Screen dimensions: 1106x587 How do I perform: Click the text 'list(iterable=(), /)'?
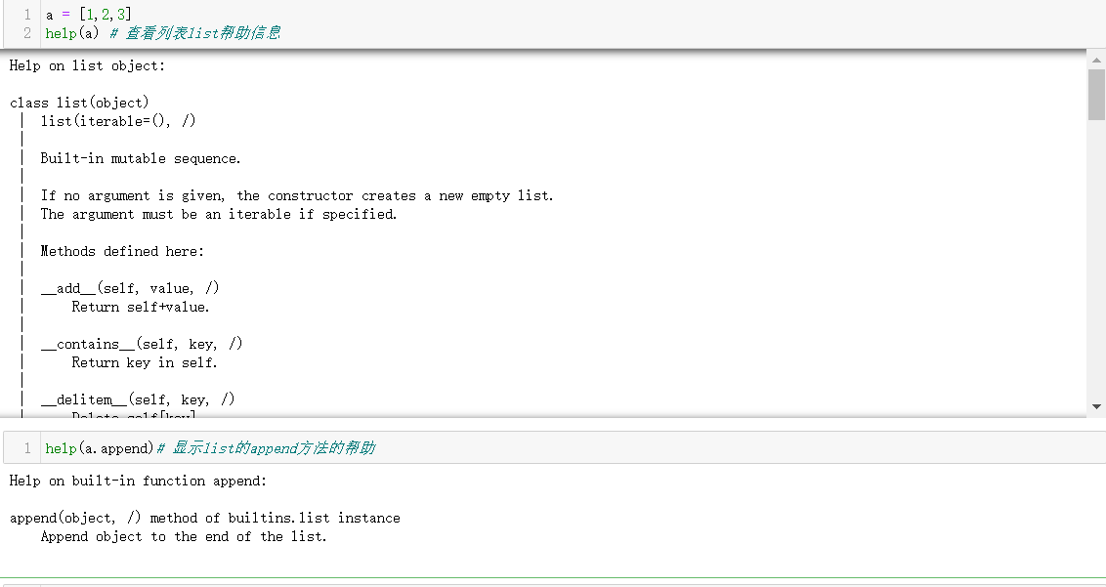pyautogui.click(x=118, y=121)
